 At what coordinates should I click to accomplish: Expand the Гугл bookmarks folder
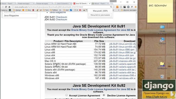click(46, 10)
